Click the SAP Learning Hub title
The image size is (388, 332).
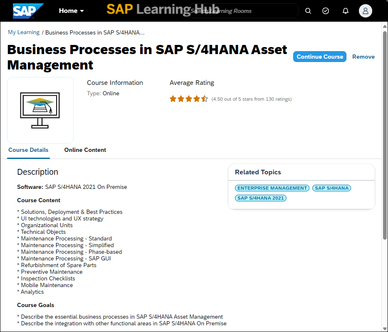163,10
